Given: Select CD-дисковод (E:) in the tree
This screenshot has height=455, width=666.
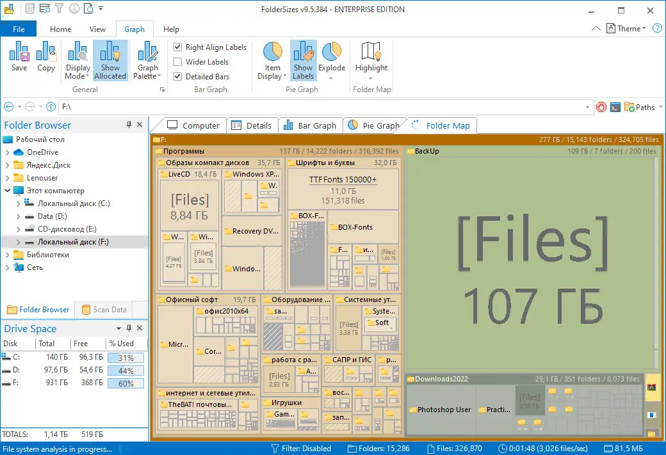Looking at the screenshot, I should tap(67, 229).
